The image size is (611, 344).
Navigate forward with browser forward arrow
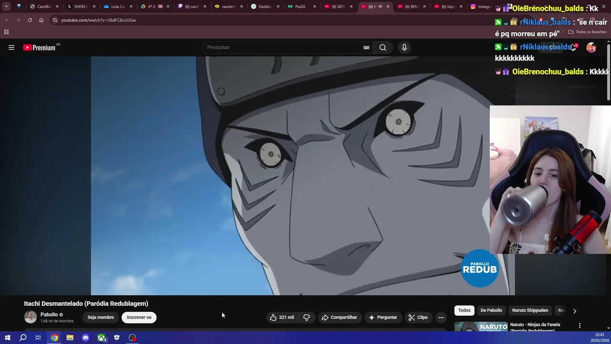point(18,20)
